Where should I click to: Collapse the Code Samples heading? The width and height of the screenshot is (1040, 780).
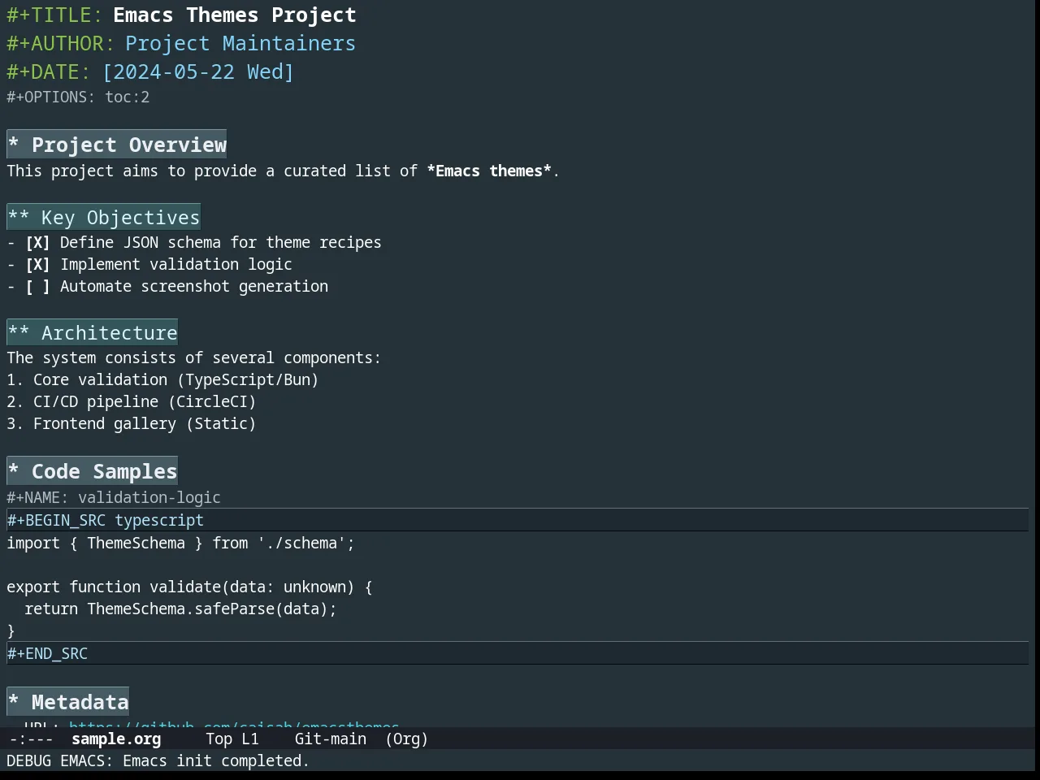tap(92, 471)
